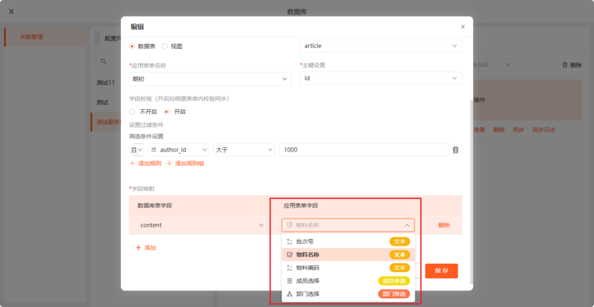Close the 数据库 page with the X icon
594x307 pixels.
[12, 12]
